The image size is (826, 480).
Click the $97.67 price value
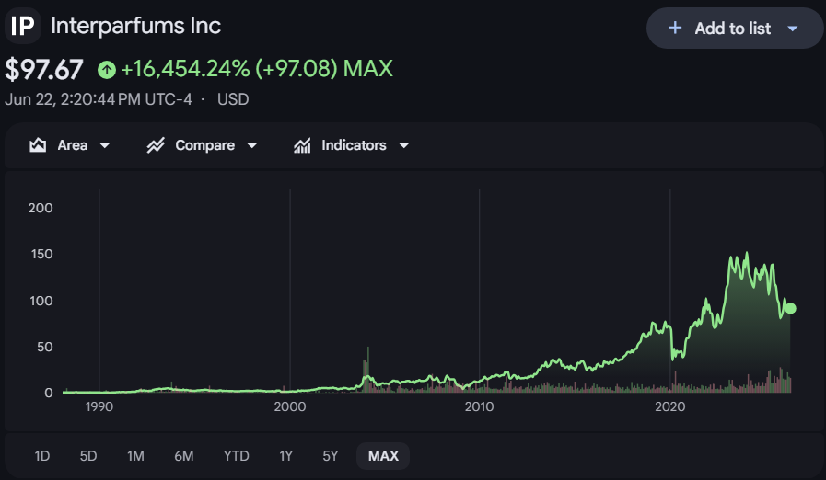[43, 70]
